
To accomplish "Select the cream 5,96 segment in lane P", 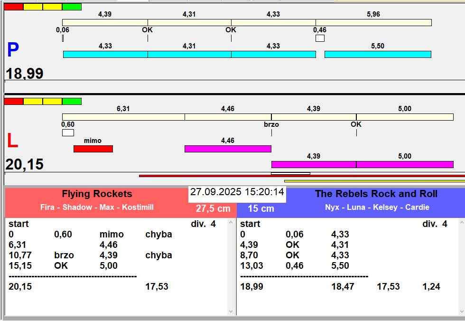I will [x=374, y=22].
